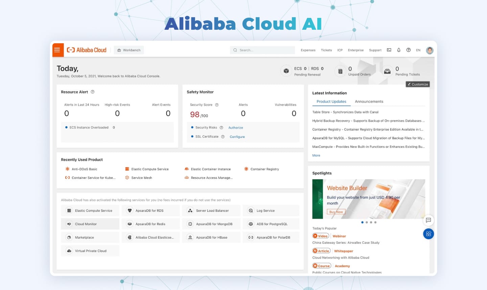Screen dimensions: 487x290
Task: Click the More link under Latest Information
Action: click(x=316, y=155)
